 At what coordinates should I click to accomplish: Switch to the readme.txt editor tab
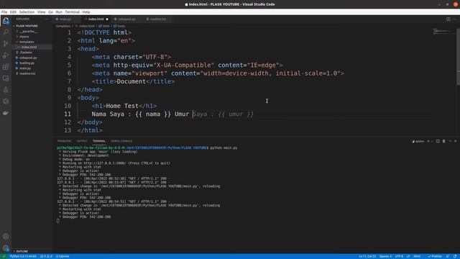tap(157, 19)
